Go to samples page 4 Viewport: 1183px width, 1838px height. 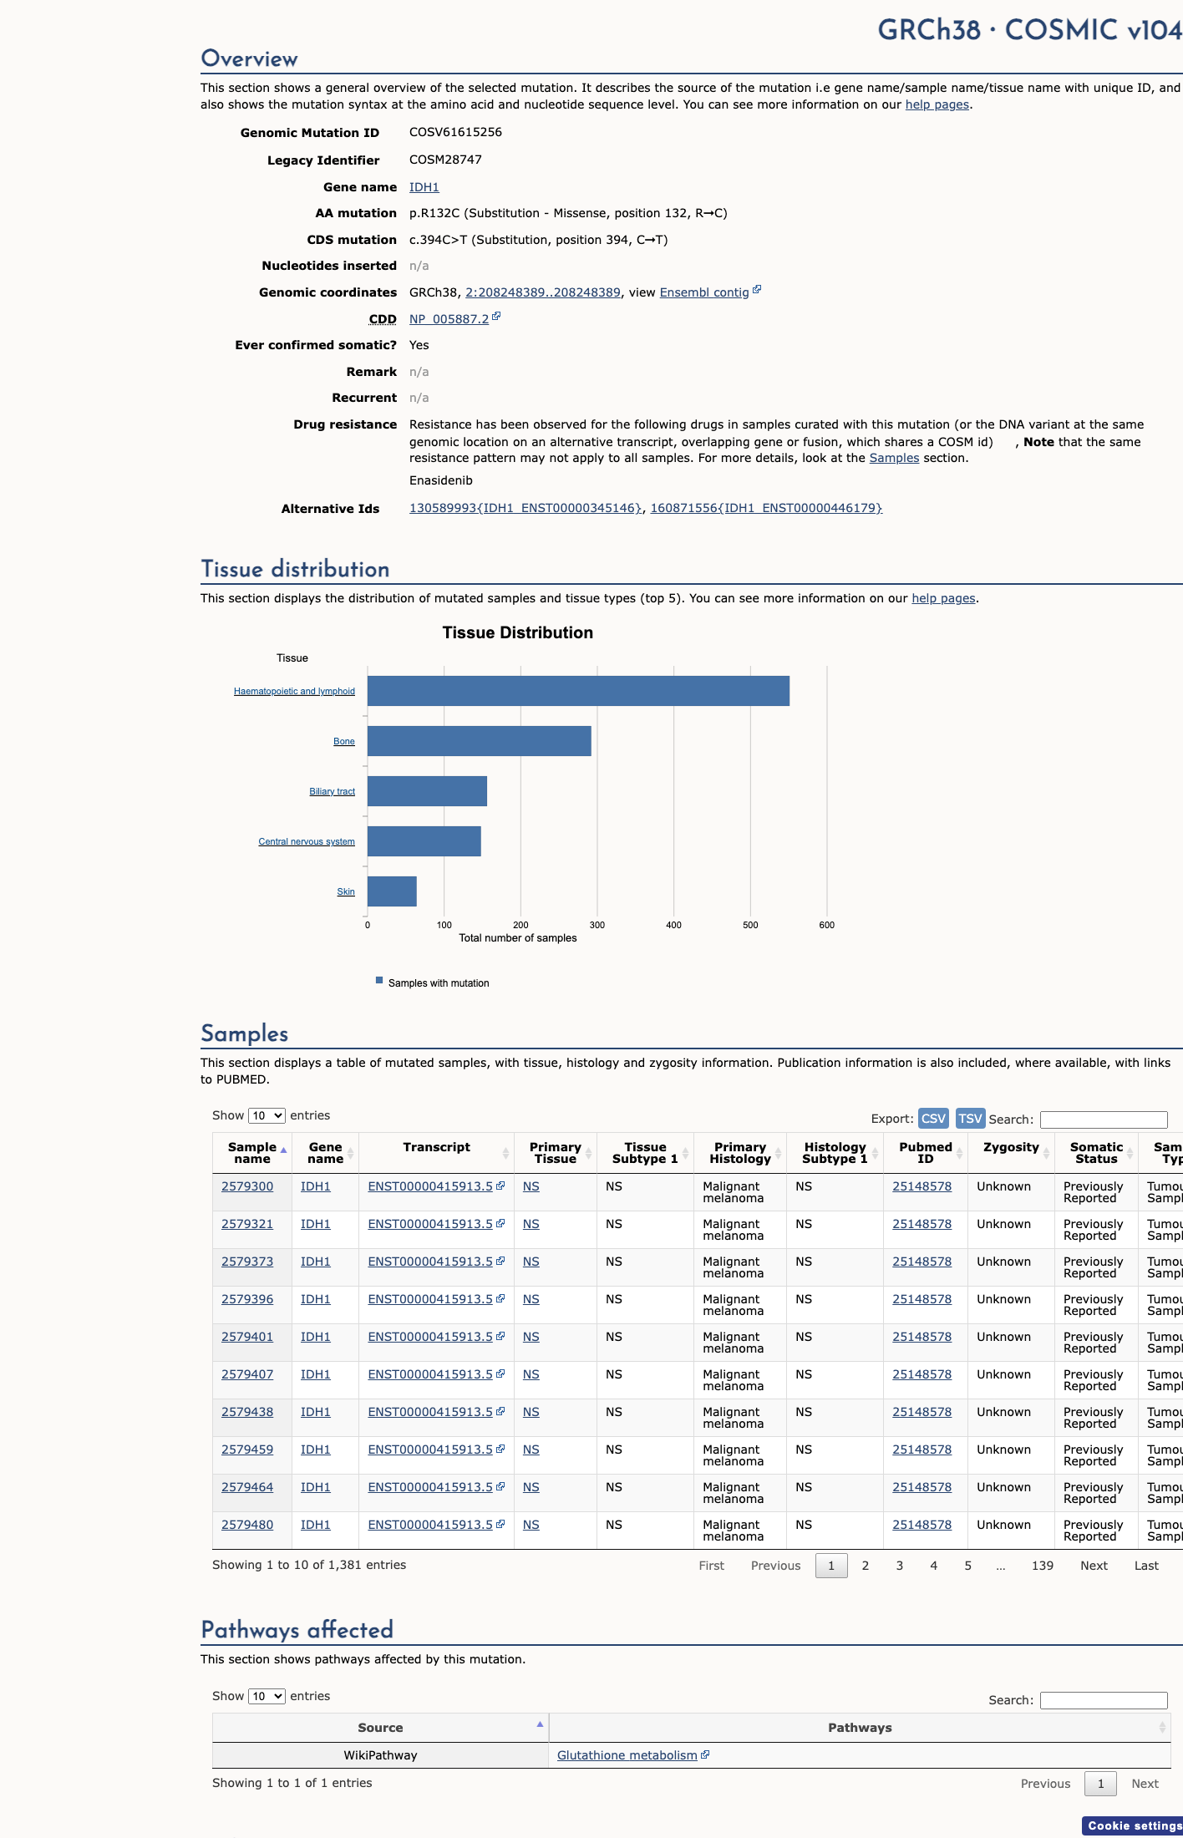(x=934, y=1566)
